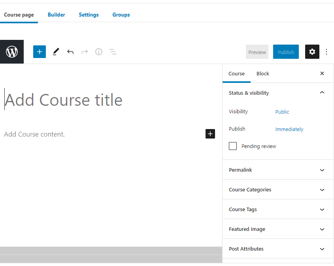Image resolution: width=334 pixels, height=266 pixels.
Task: Click the Settings gear icon
Action: 312,52
